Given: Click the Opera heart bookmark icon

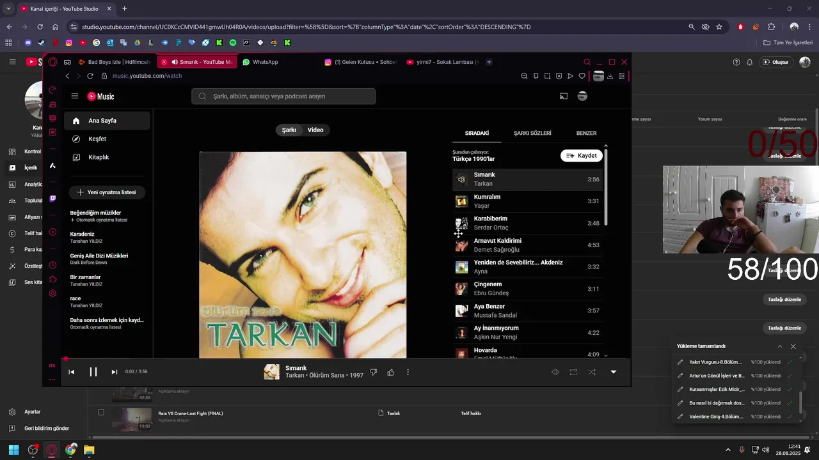Looking at the screenshot, I should (582, 76).
